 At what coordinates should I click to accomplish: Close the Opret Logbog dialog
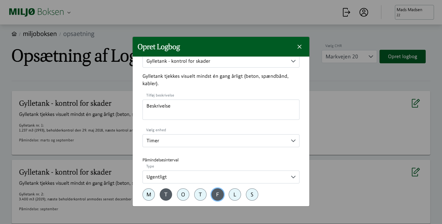coord(299,47)
